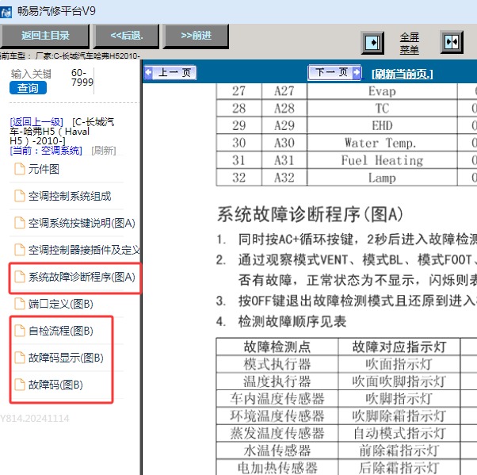
Task: Select the EHD table cell
Action: tap(382, 125)
